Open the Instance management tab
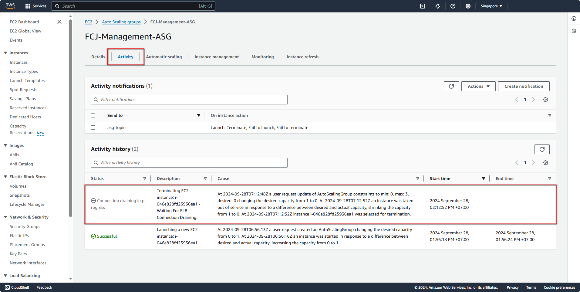Image resolution: width=580 pixels, height=292 pixels. coord(217,57)
